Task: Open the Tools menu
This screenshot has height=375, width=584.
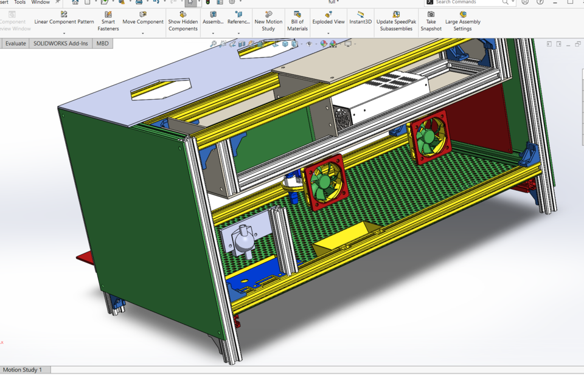Action: [x=19, y=2]
